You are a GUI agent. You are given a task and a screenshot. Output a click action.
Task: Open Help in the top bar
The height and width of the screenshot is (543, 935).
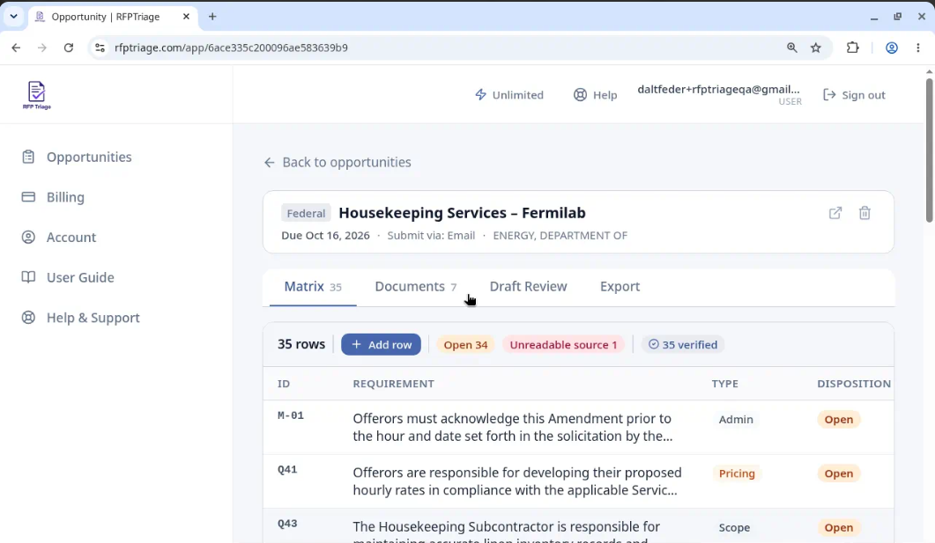[595, 95]
